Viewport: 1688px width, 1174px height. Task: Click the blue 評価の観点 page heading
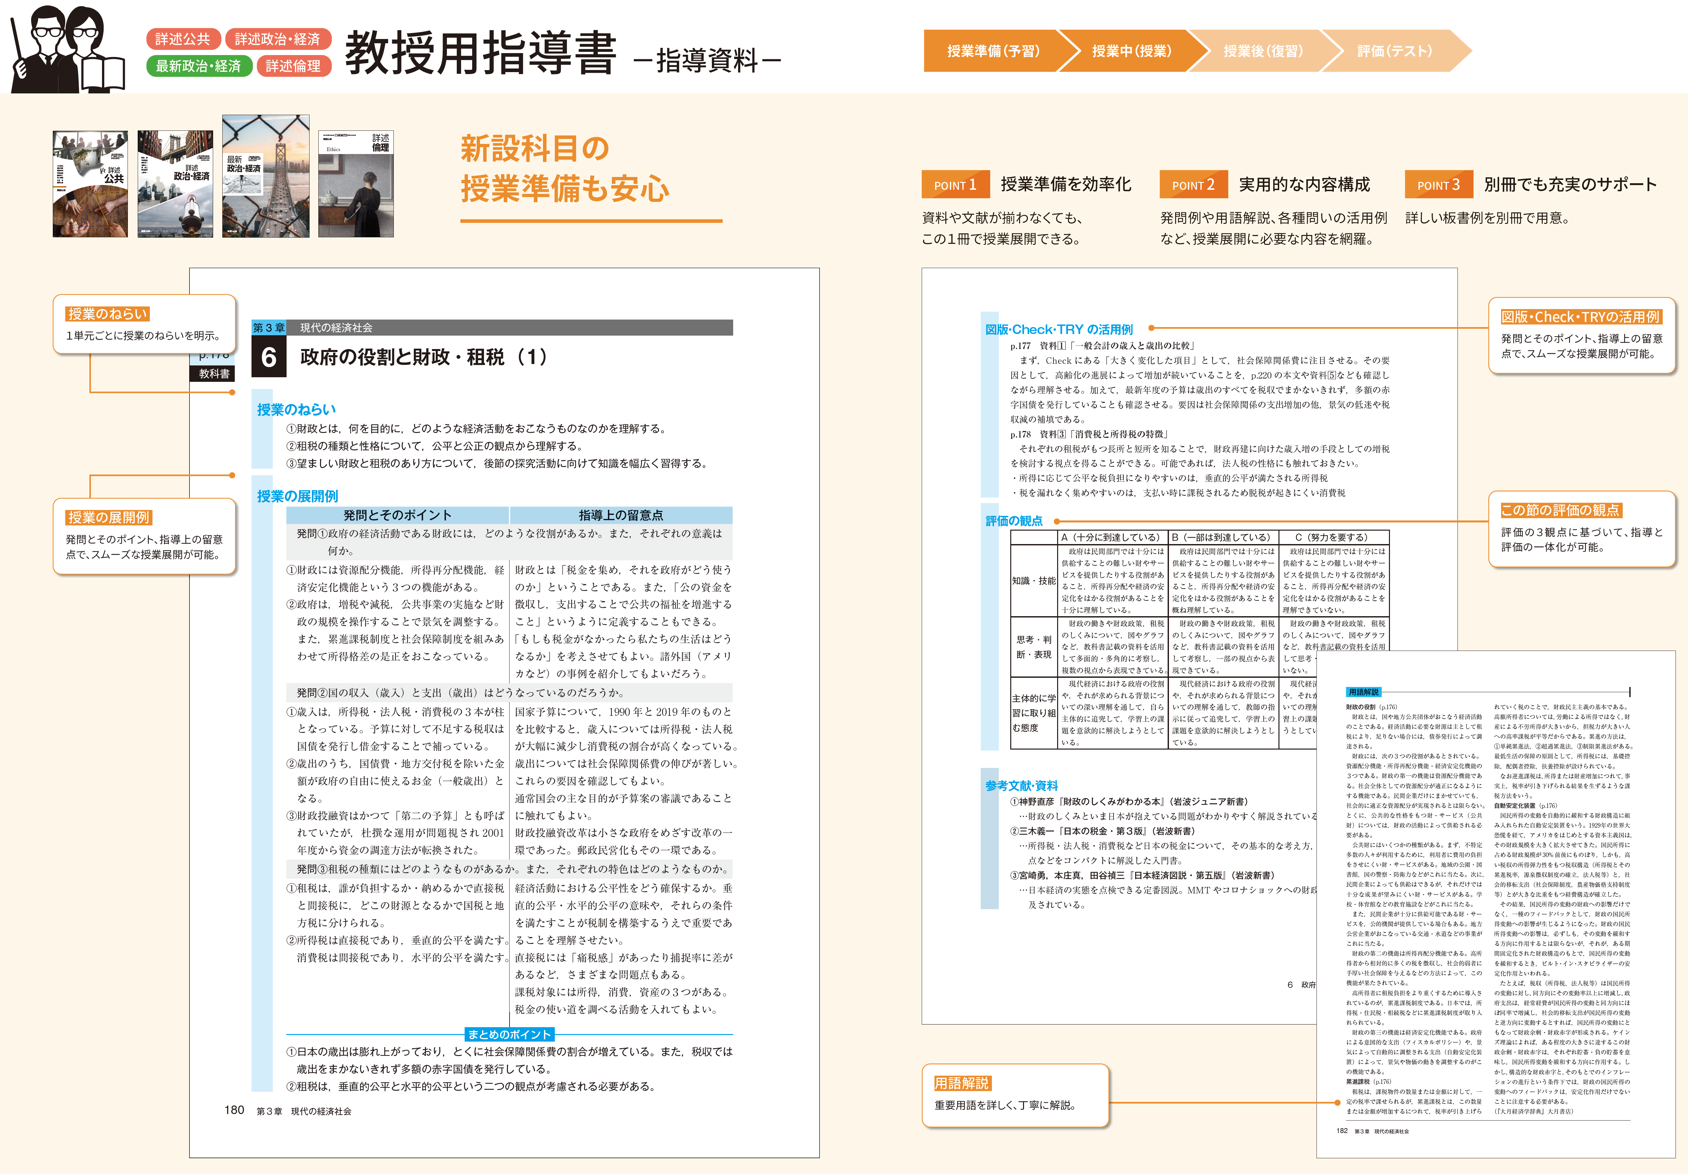click(1014, 520)
